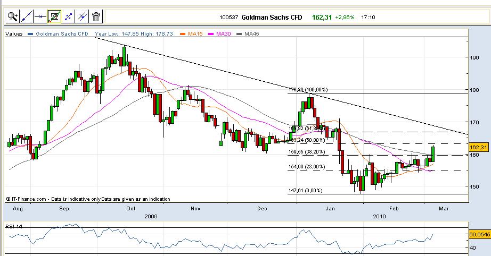Click the 159,55 (38,20%) Fibonacci label

[307, 152]
